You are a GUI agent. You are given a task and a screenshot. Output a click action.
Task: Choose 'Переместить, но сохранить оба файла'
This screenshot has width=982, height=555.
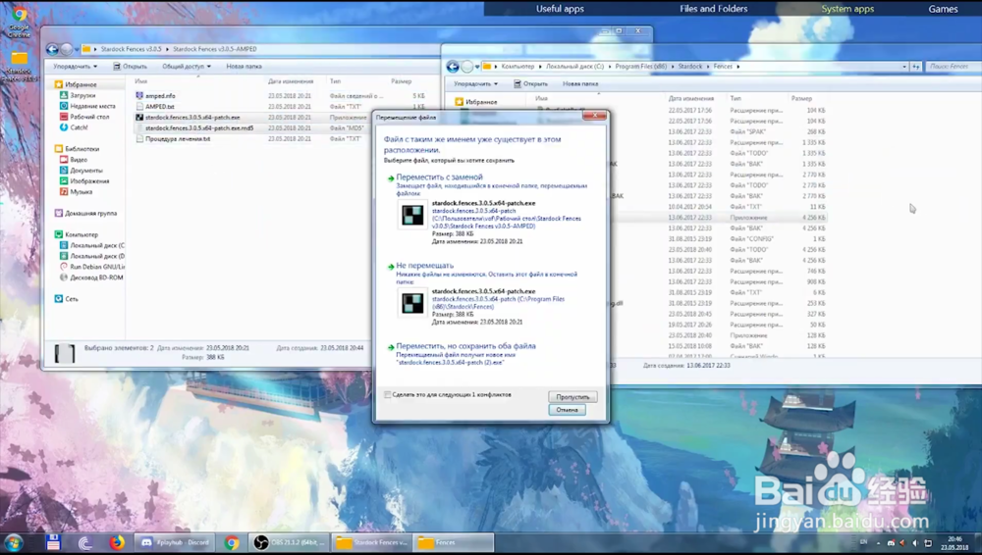pyautogui.click(x=465, y=345)
